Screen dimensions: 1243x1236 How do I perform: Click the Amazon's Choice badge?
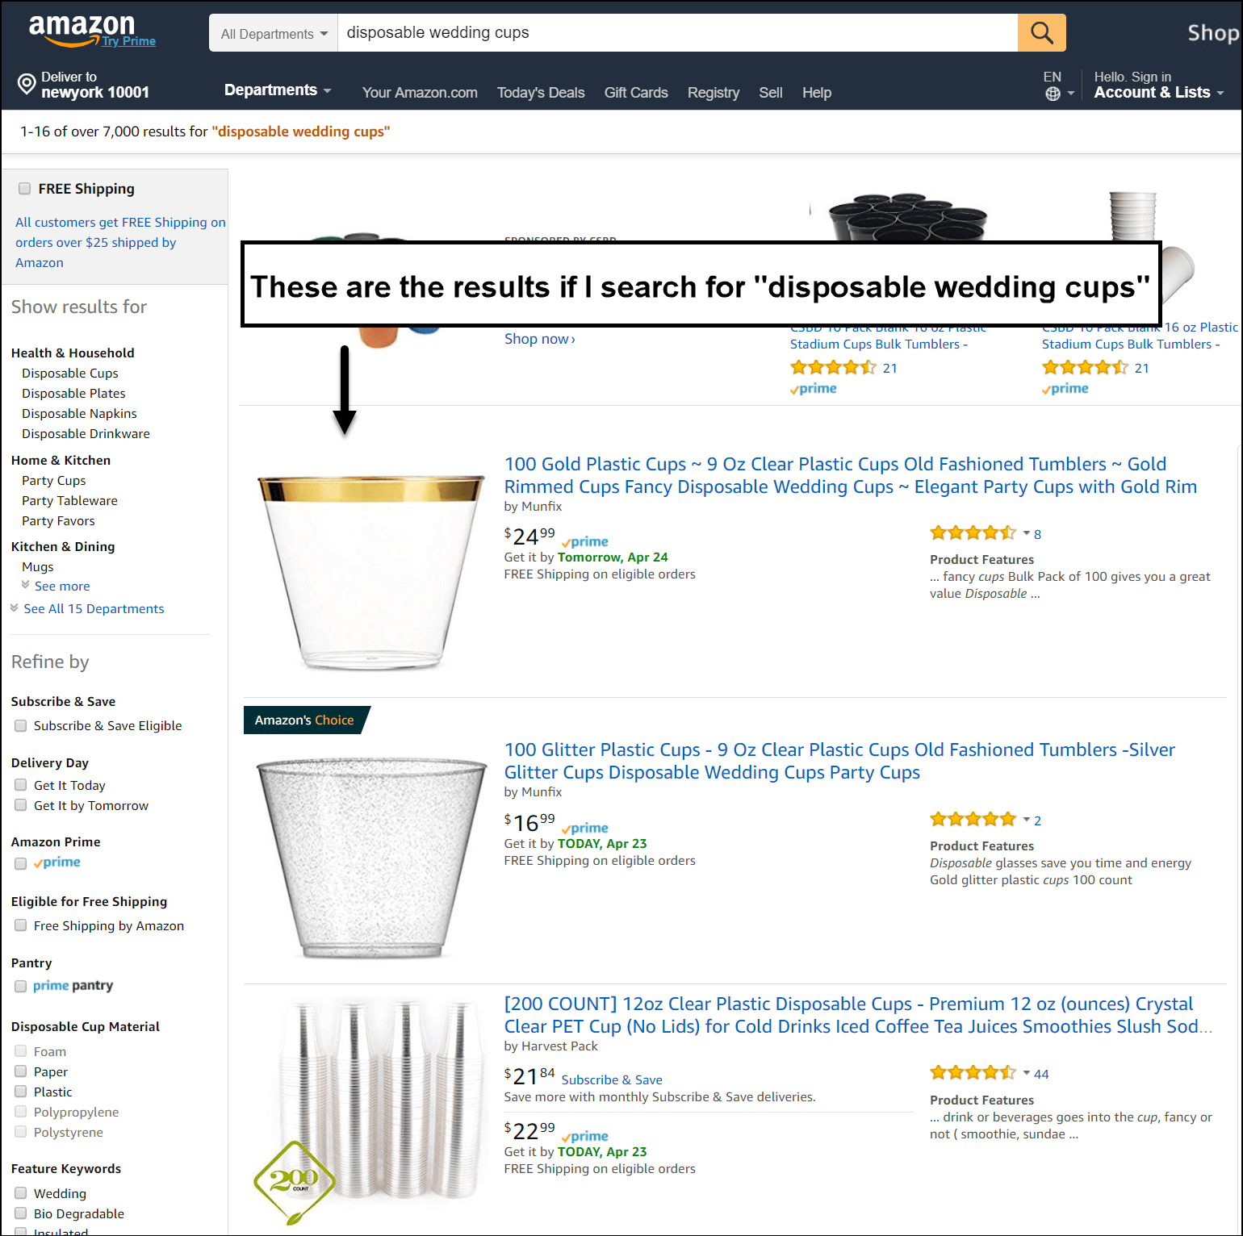[304, 720]
